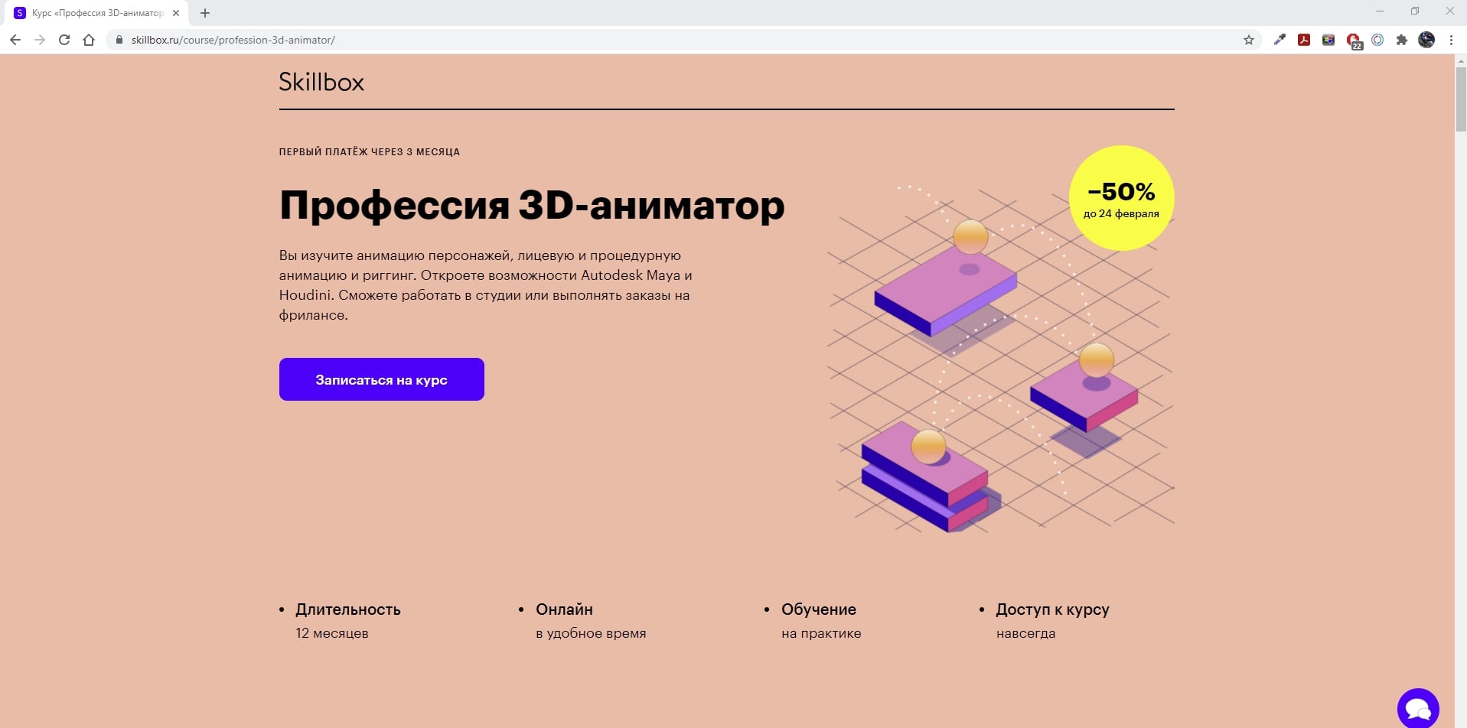Image resolution: width=1467 pixels, height=728 pixels.
Task: Click the до 24 февраля text
Action: pyautogui.click(x=1121, y=213)
